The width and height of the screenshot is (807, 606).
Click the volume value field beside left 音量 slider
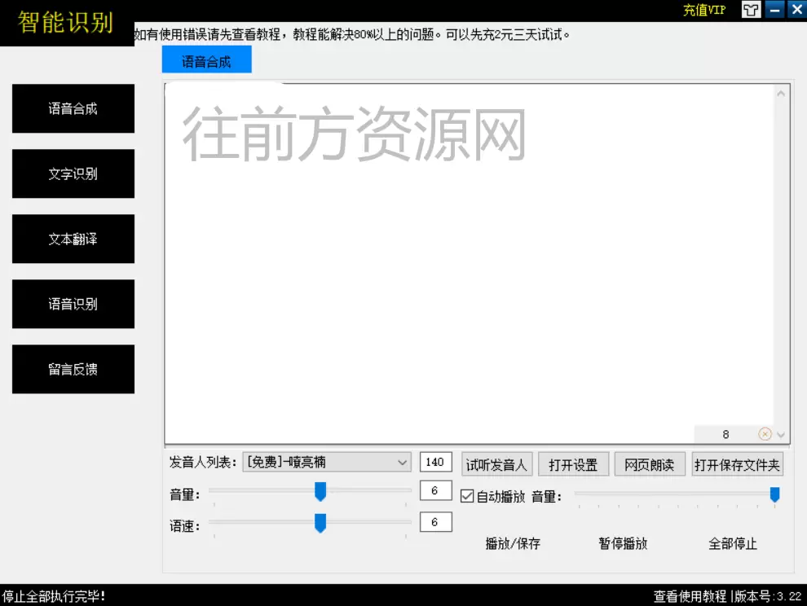pos(435,491)
